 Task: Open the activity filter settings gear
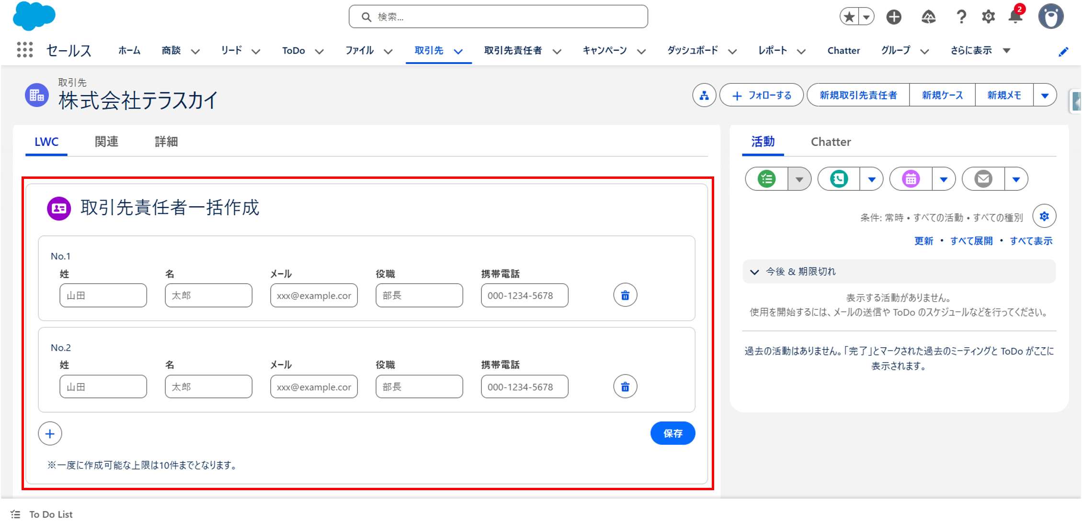coord(1044,217)
